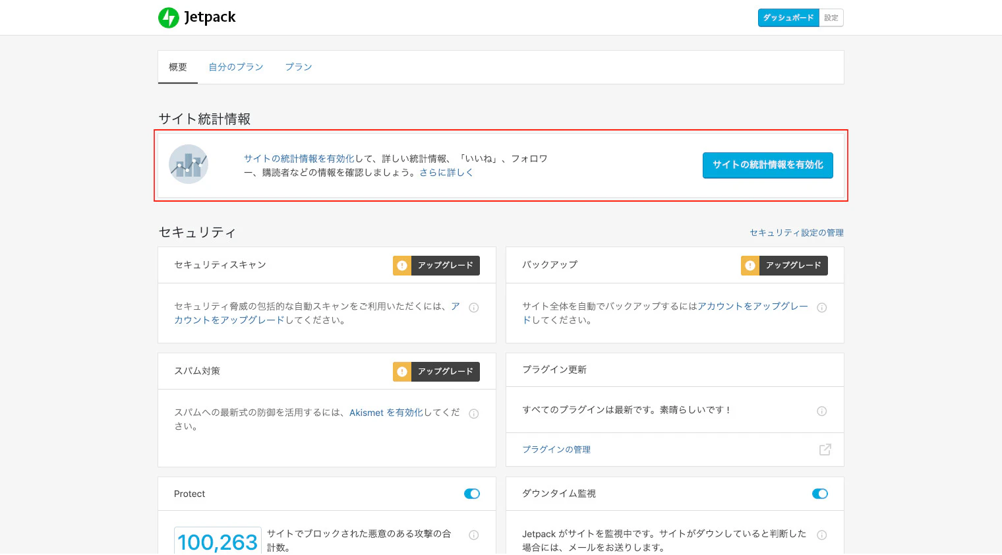Image resolution: width=1002 pixels, height=555 pixels.
Task: Click the Akismet を有効化 link
Action: 386,413
